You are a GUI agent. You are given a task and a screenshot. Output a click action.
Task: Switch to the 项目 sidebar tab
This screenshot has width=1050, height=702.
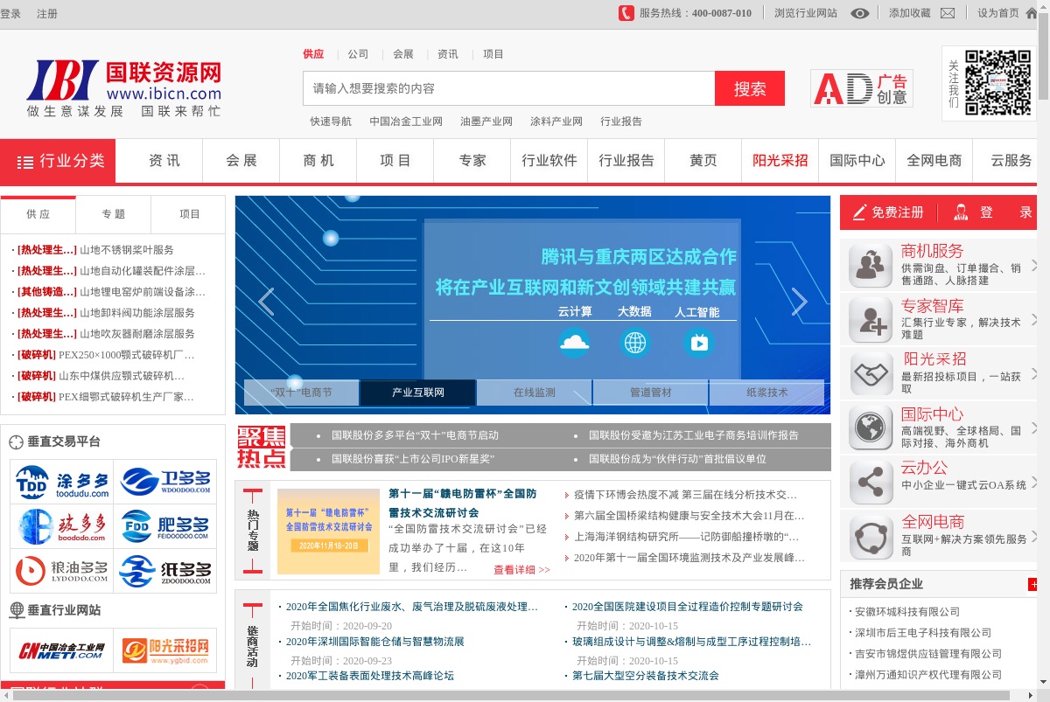(x=189, y=214)
